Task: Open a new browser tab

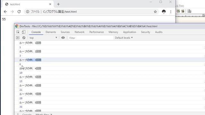Action: [58, 4]
